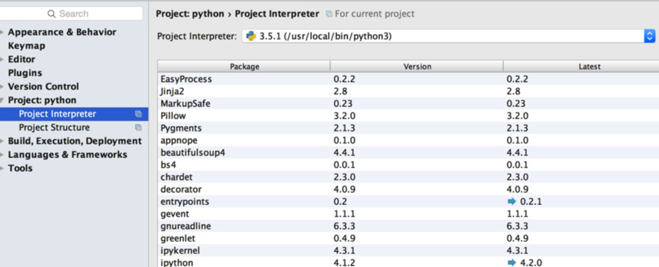Click beautifulsoup4 installed version 4.4.1
Screen dimensions: 659x267
[x=345, y=153]
